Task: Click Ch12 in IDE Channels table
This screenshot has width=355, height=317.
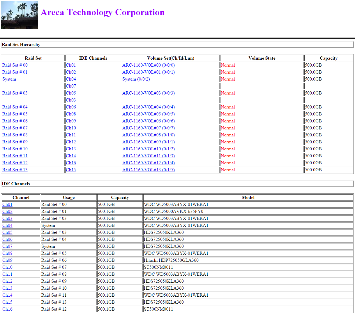Action: [x=7, y=281]
